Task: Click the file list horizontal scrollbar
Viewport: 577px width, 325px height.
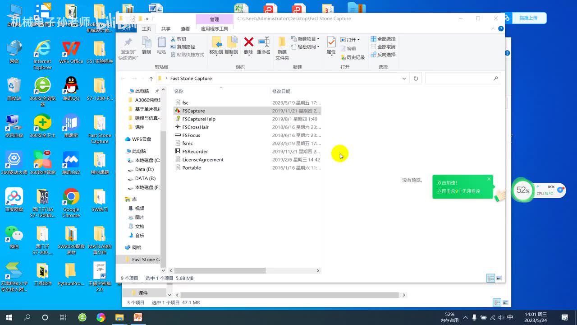Action: (220, 271)
